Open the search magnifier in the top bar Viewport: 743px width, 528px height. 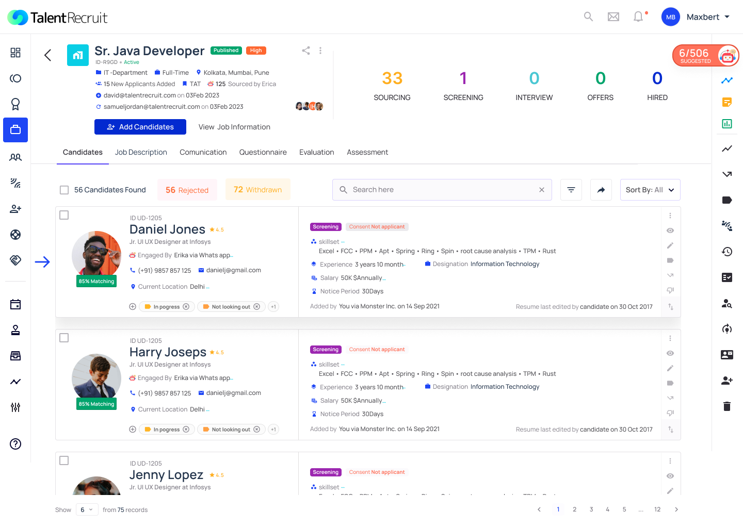(x=588, y=17)
